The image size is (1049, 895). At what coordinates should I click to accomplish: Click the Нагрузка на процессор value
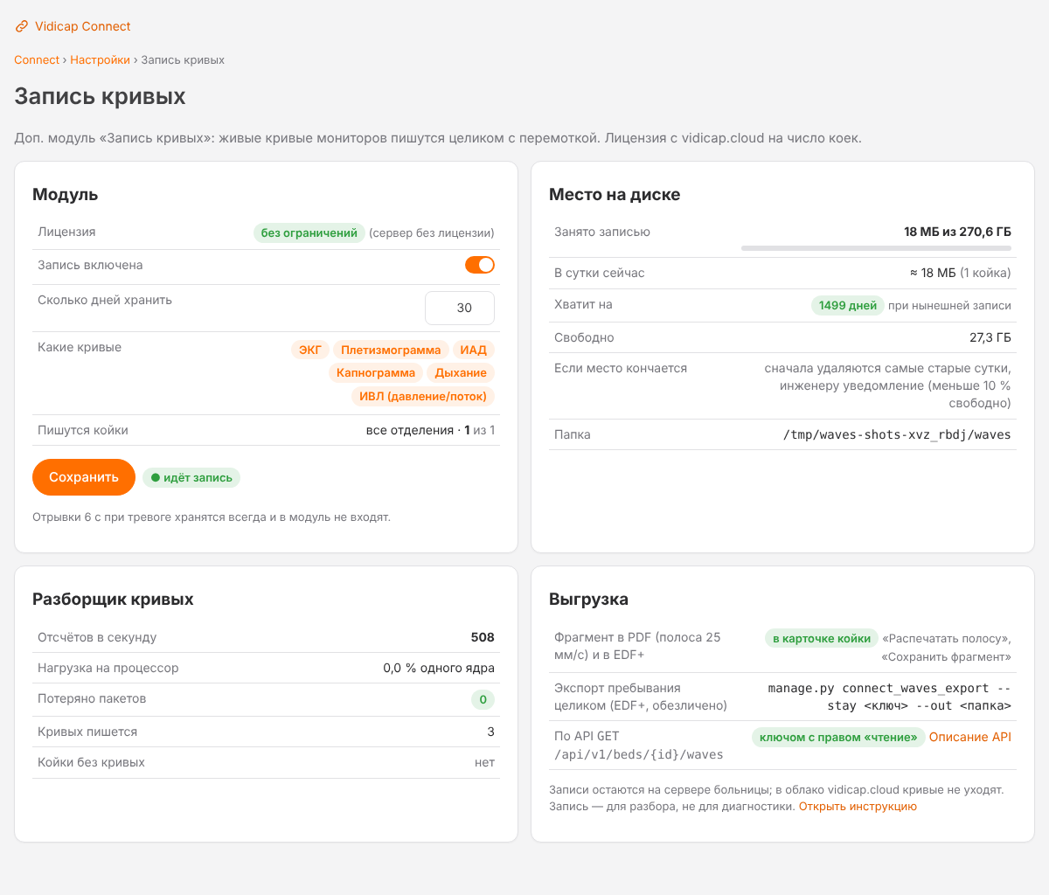point(439,669)
